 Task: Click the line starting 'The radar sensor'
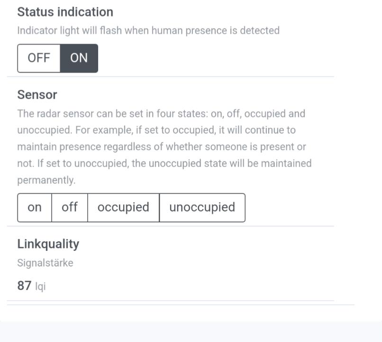coord(161,114)
